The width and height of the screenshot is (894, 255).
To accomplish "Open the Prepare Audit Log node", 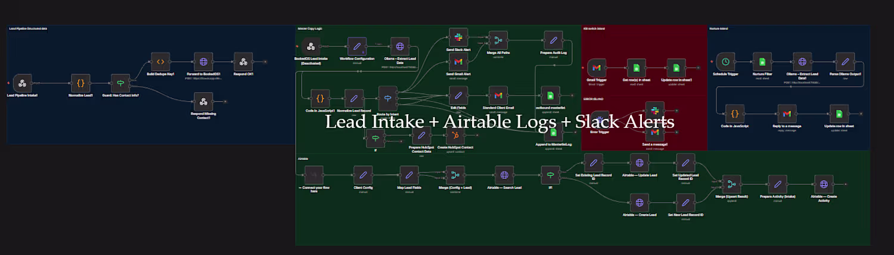I will [553, 40].
